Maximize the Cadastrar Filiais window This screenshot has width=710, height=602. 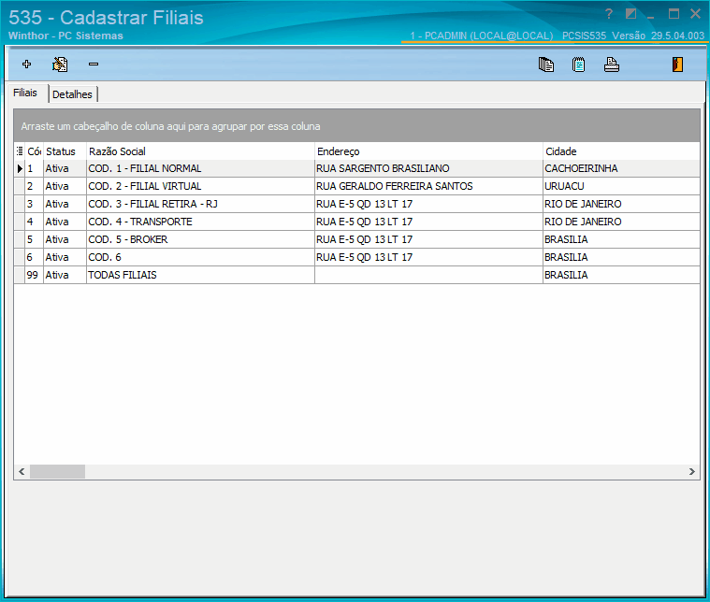[674, 14]
